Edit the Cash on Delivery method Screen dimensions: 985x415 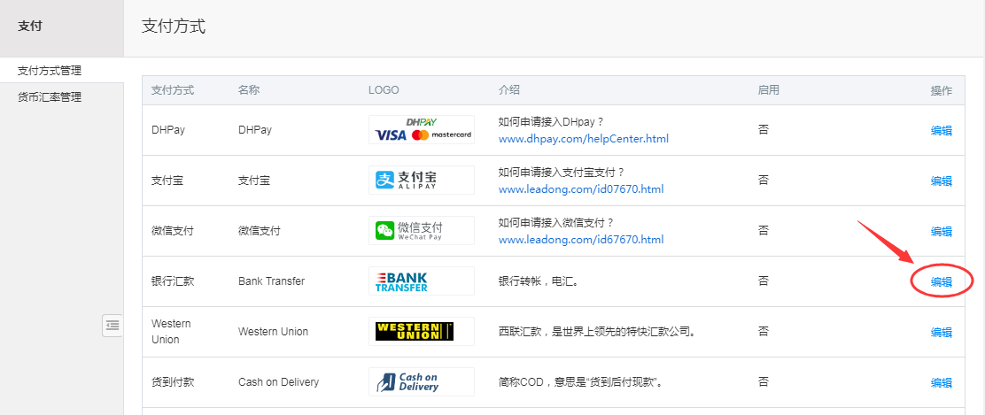click(941, 383)
